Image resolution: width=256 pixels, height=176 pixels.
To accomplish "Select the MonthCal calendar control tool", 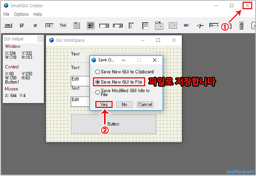I will click(173, 26).
